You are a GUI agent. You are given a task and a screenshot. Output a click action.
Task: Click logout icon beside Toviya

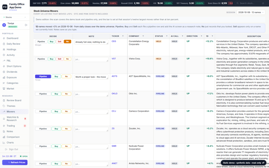(x=26, y=25)
